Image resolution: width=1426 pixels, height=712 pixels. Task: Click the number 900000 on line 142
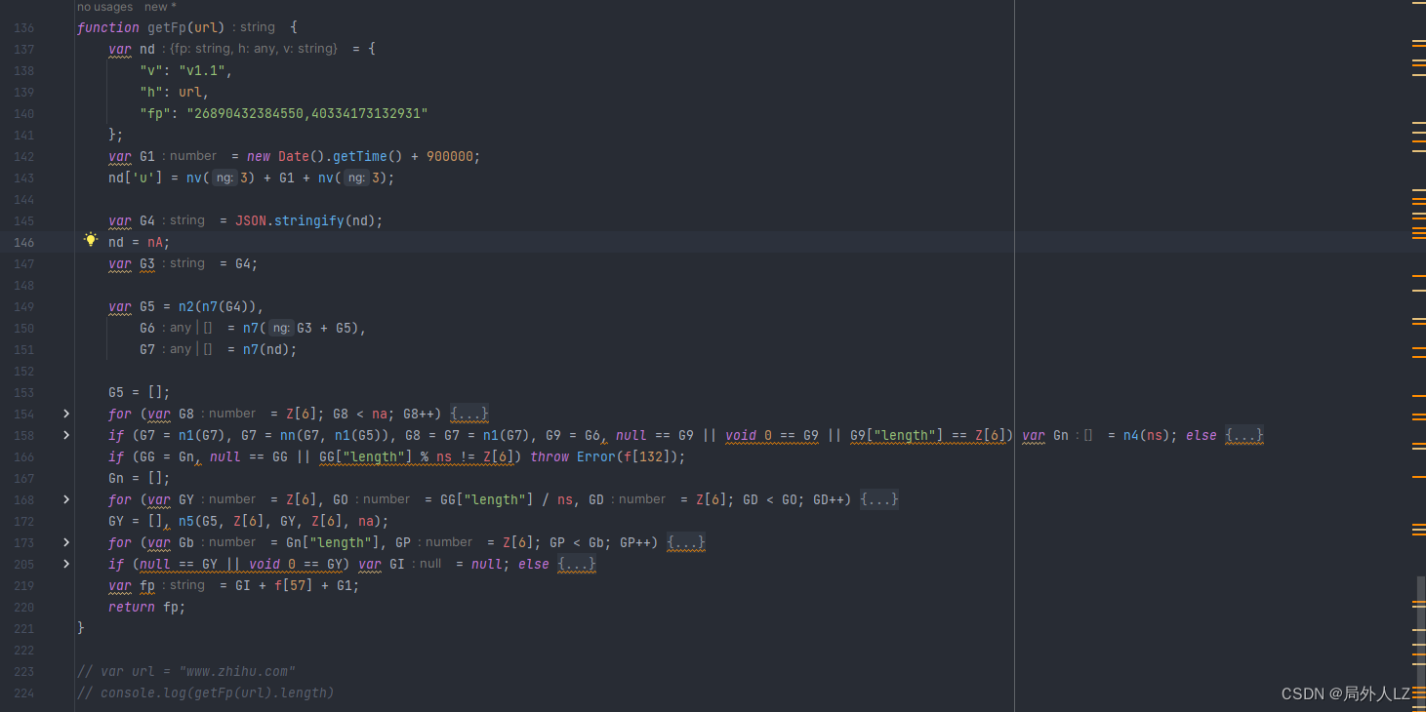(450, 156)
